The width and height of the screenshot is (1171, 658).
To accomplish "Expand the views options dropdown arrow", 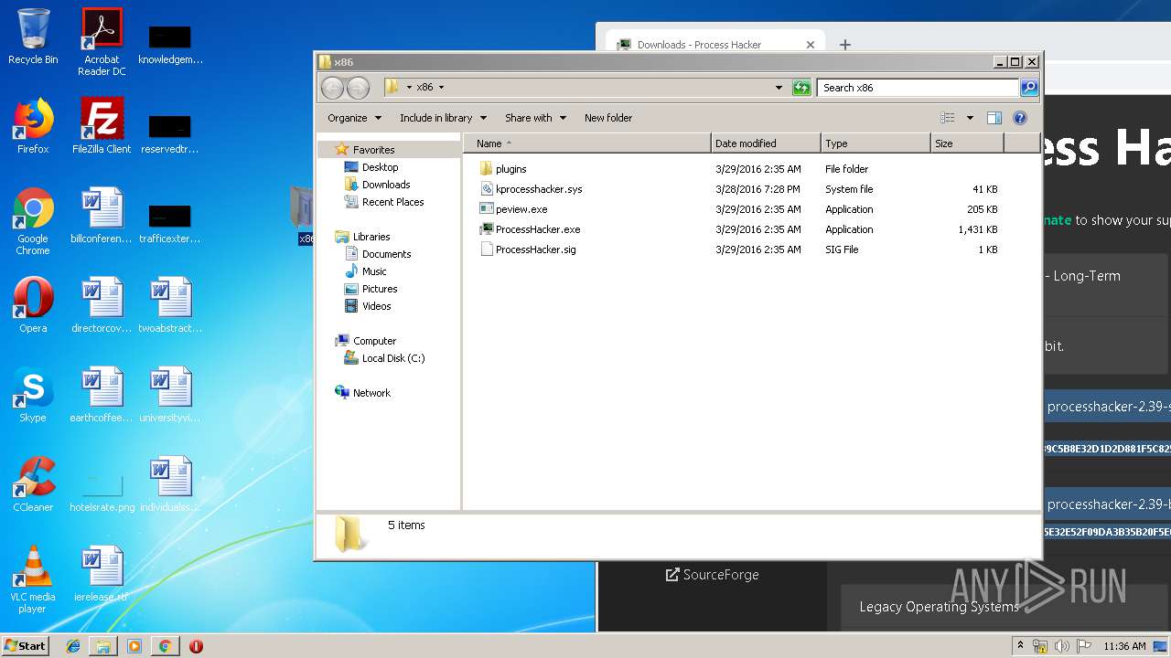I will pyautogui.click(x=970, y=118).
